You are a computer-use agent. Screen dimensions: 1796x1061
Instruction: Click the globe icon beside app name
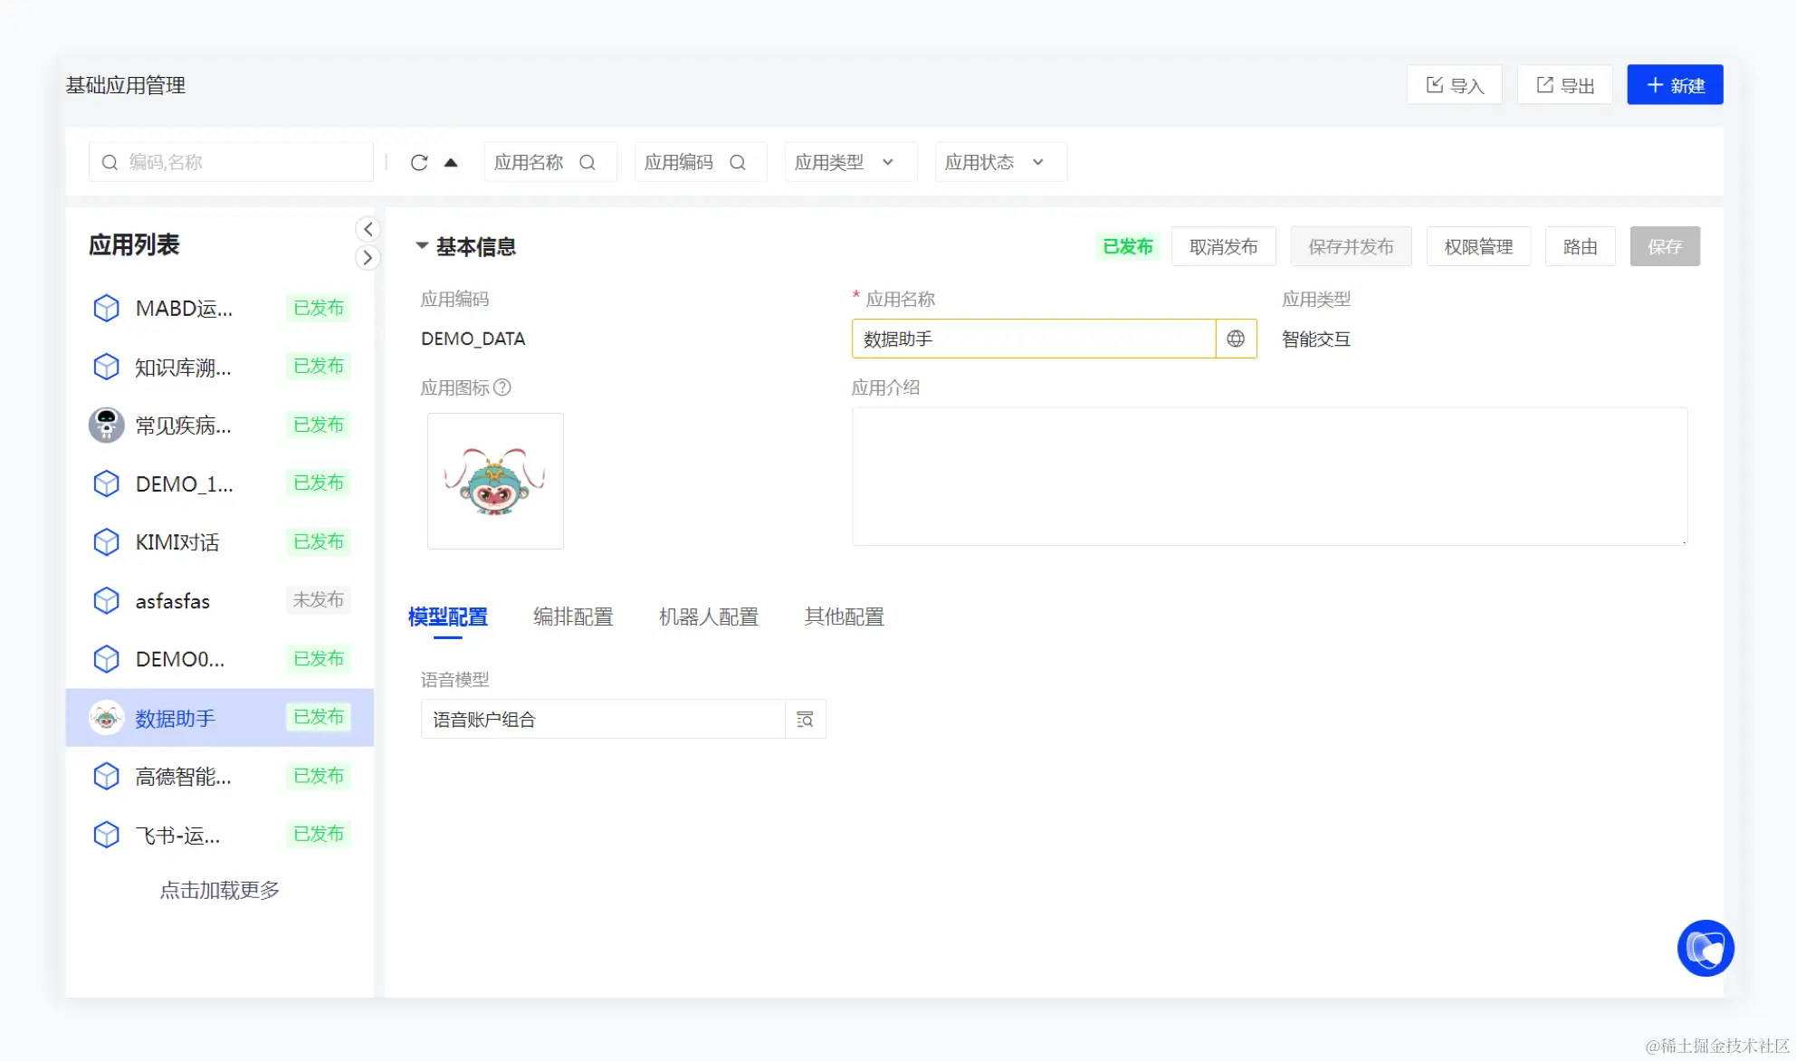tap(1236, 339)
